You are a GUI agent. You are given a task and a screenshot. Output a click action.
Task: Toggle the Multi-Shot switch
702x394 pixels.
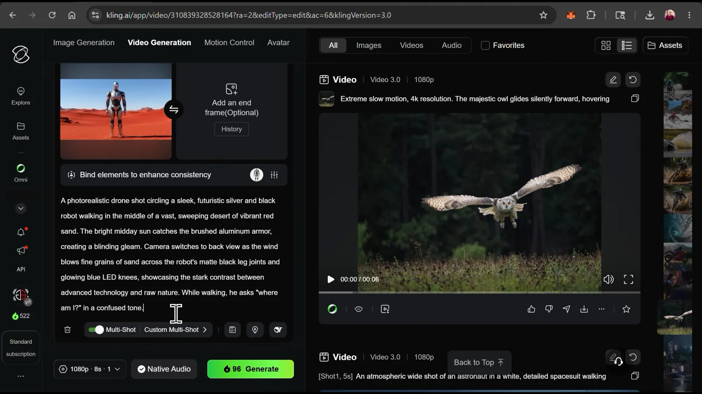pyautogui.click(x=96, y=330)
